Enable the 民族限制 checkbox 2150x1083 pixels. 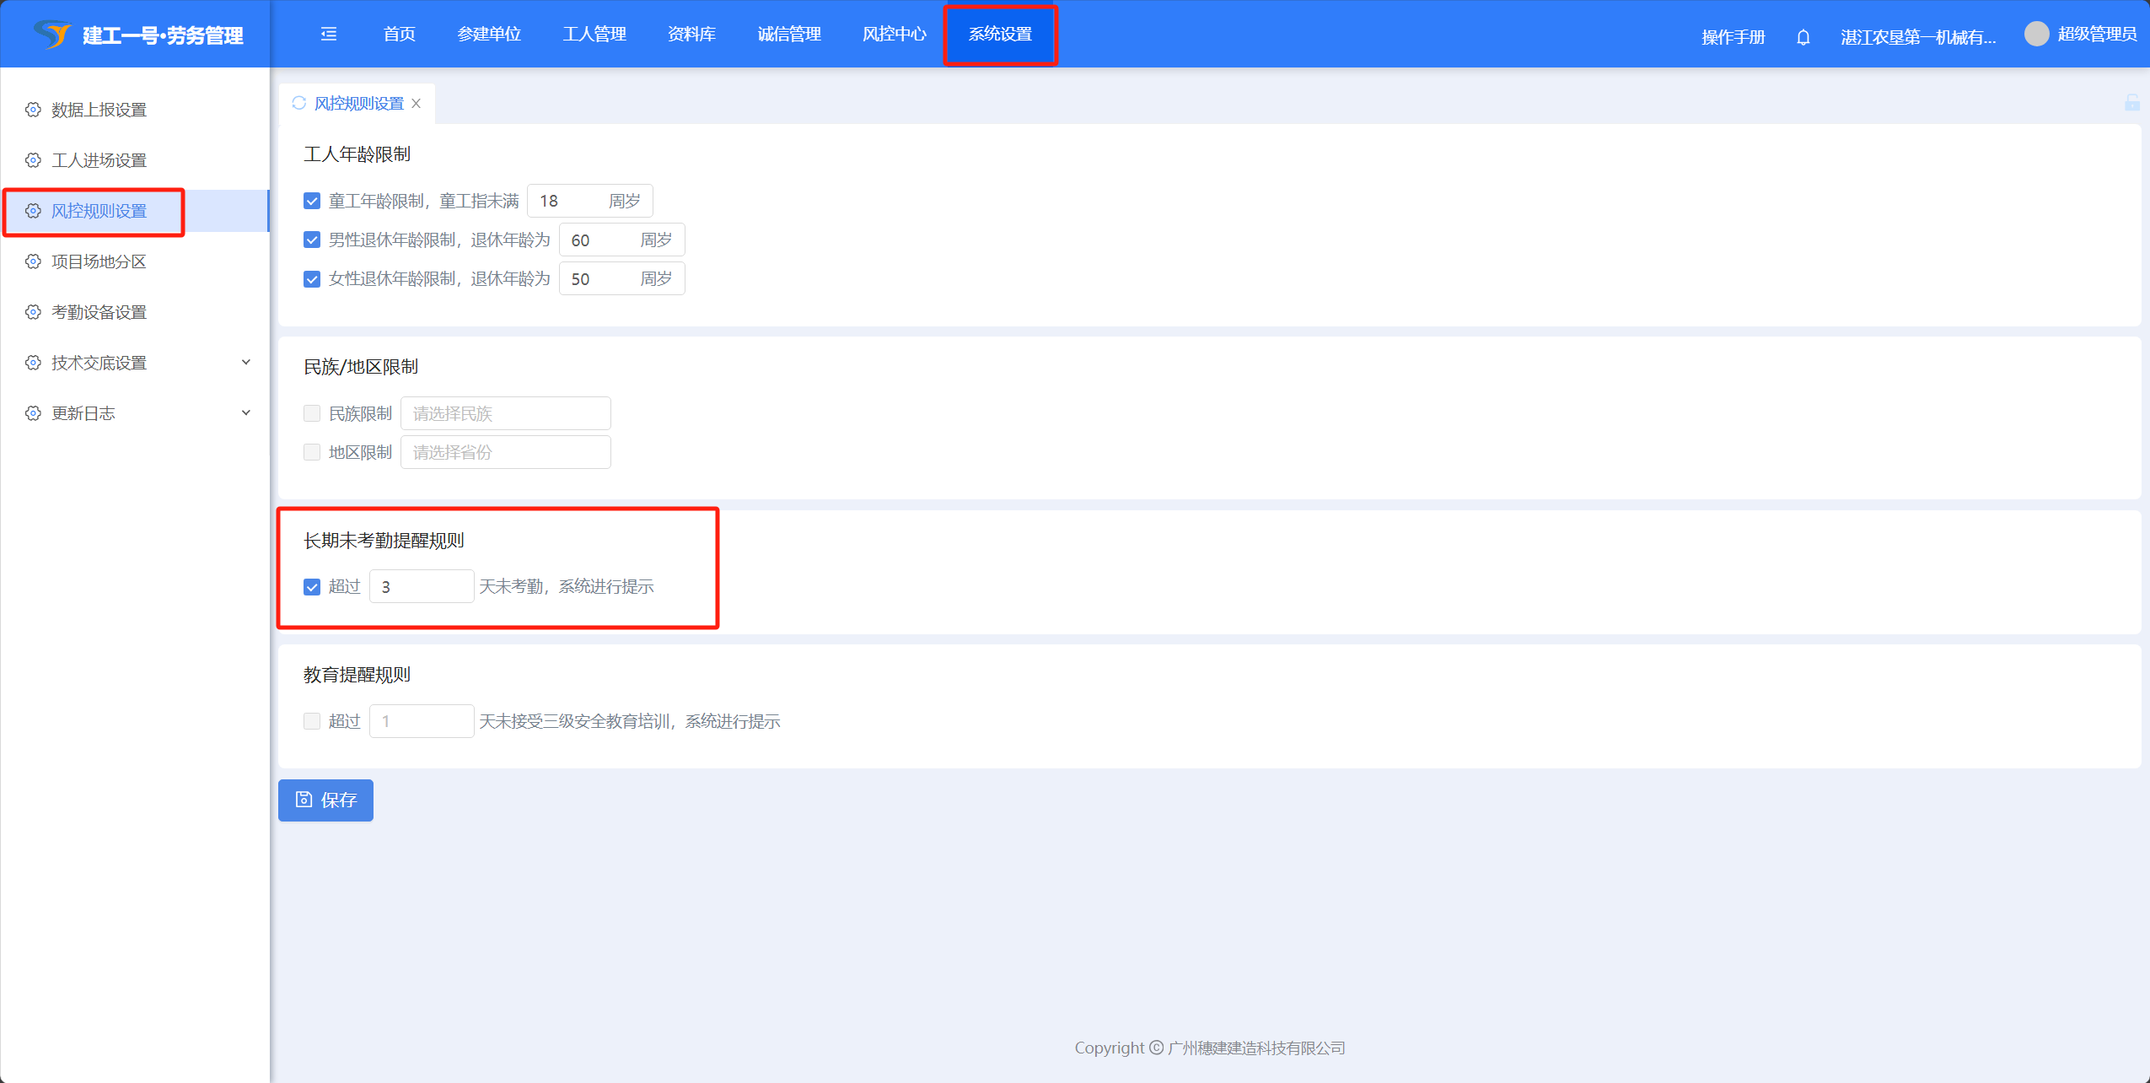tap(312, 413)
